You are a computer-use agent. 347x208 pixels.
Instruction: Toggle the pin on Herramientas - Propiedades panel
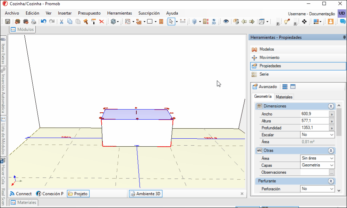[344, 37]
